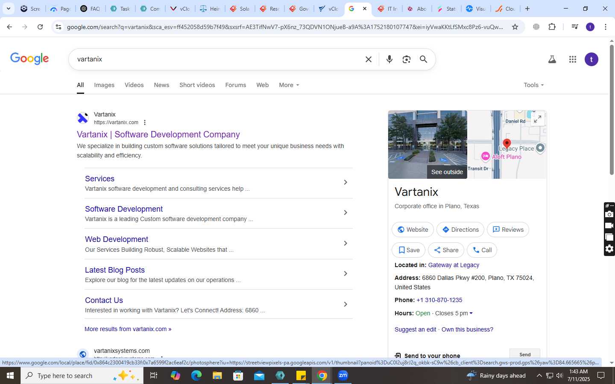Open the Tools dropdown
The height and width of the screenshot is (384, 615).
tap(534, 85)
